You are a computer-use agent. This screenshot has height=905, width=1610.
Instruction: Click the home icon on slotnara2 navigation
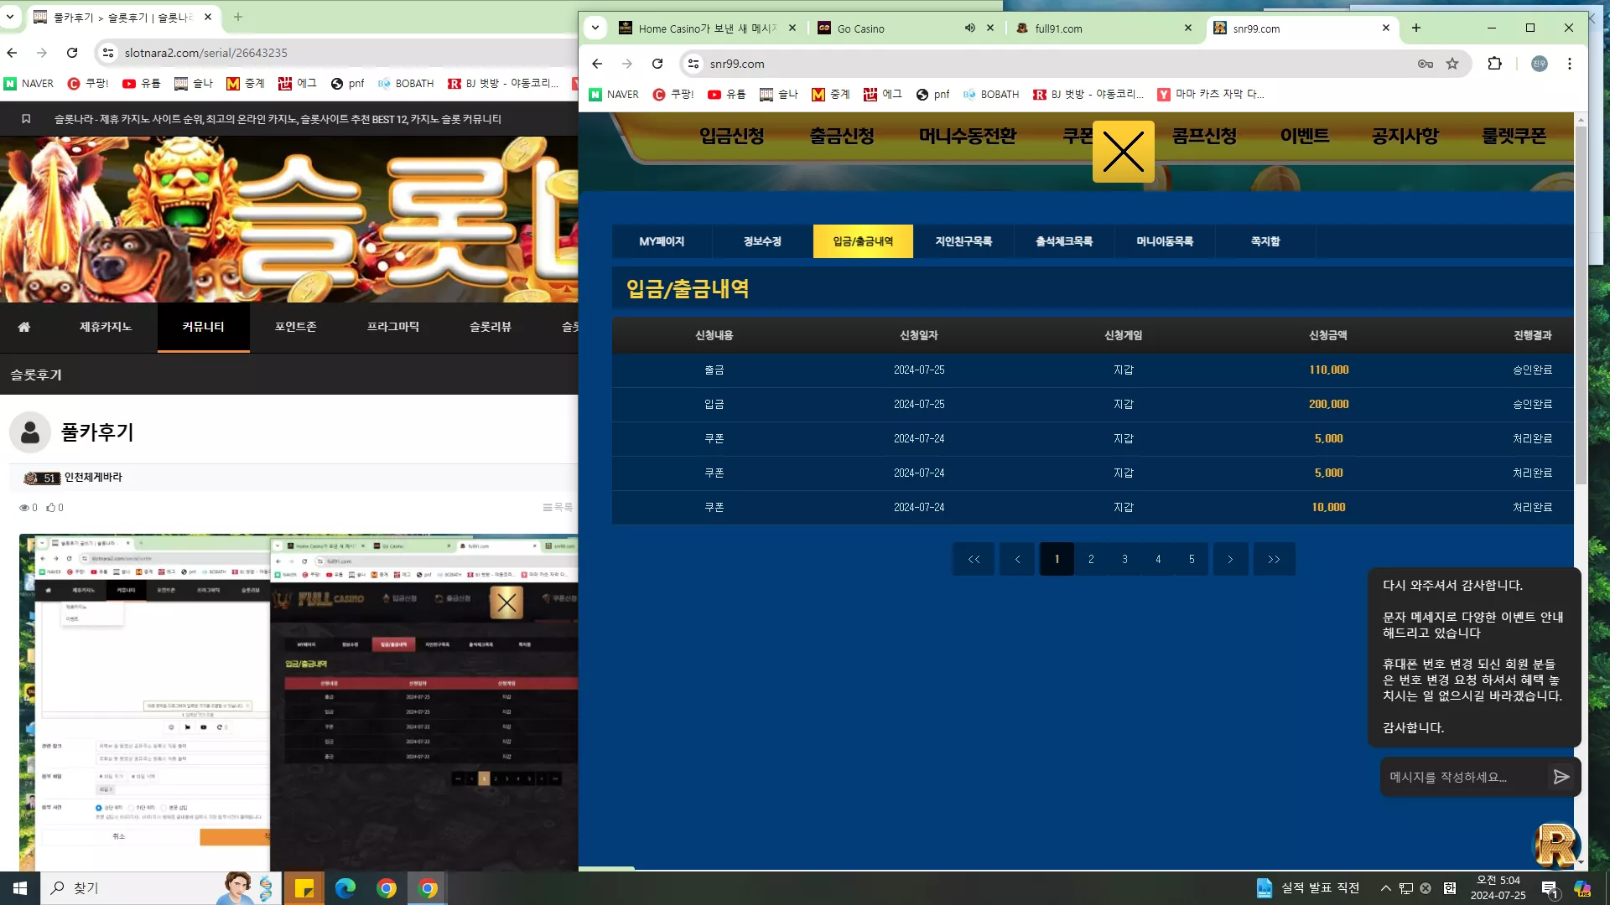[24, 327]
